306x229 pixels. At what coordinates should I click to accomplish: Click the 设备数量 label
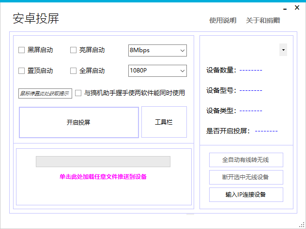point(221,70)
